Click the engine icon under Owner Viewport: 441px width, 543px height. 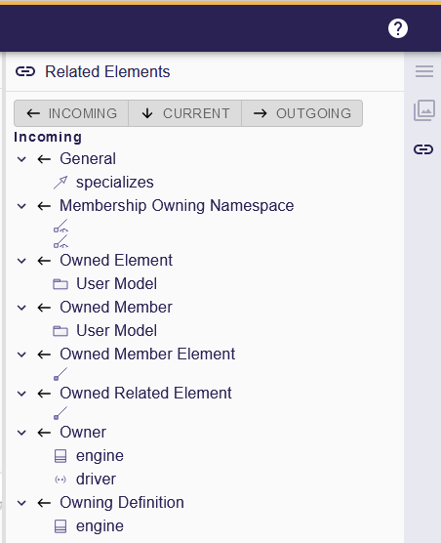click(60, 456)
